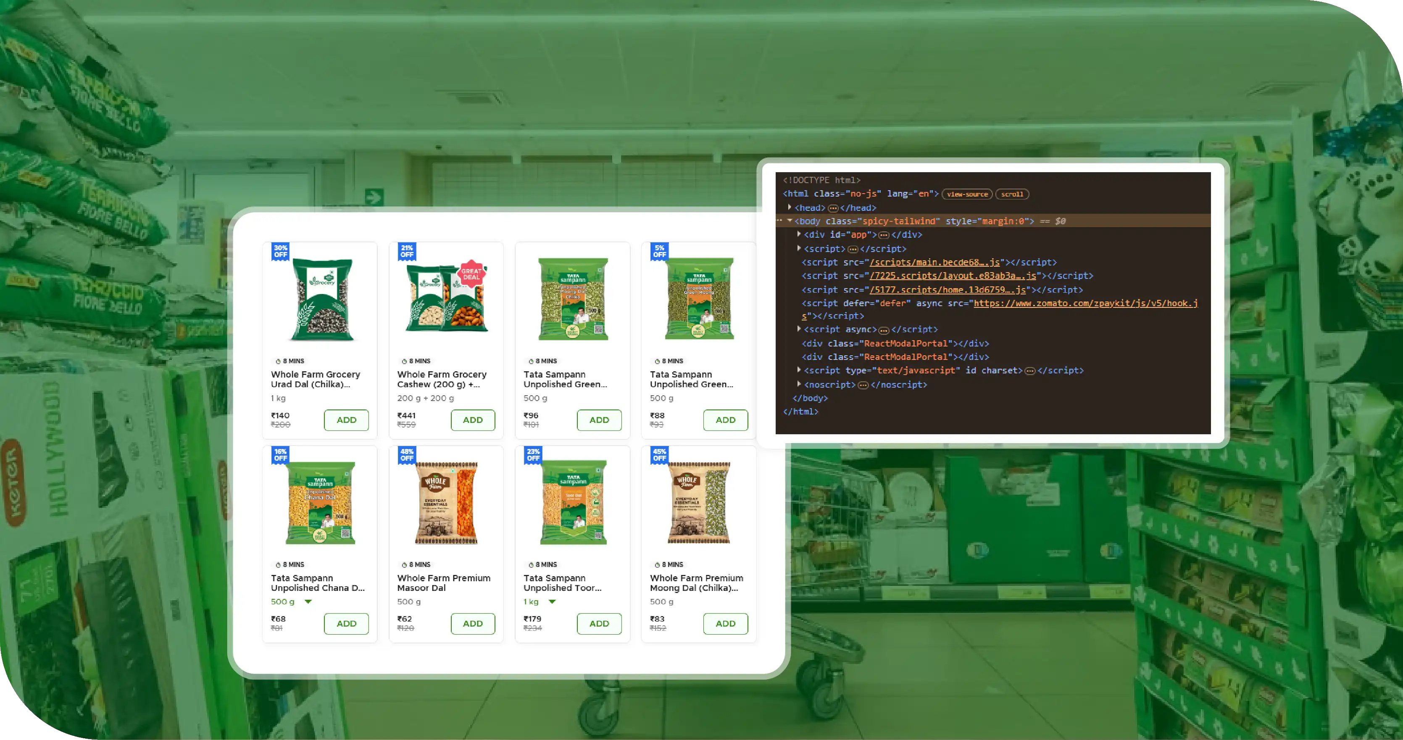This screenshot has height=740, width=1403.
Task: Open the zomato zpaykit hook.js link
Action: (x=1085, y=303)
